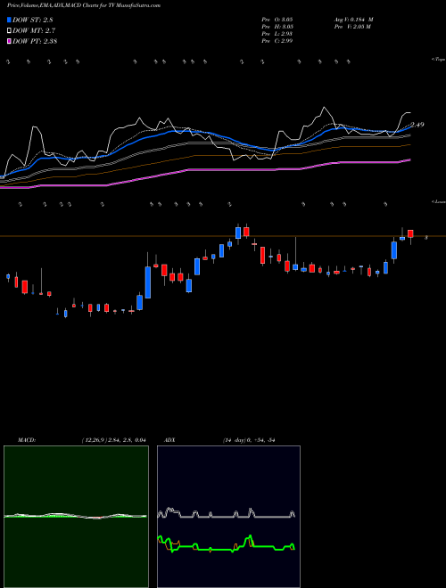Image resolution: width=446 pixels, height=588 pixels.
Task: Click the 'Pre O: 3.05' value
Action: [277, 20]
